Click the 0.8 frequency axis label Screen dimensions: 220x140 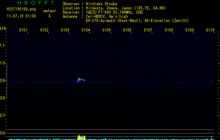(x=3, y=98)
